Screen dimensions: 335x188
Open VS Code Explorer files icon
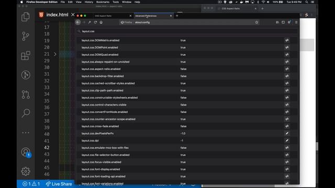26,17
